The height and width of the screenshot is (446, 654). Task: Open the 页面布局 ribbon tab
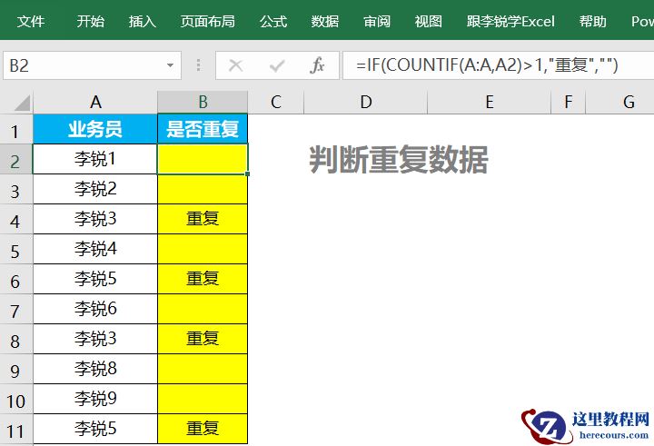(x=207, y=21)
